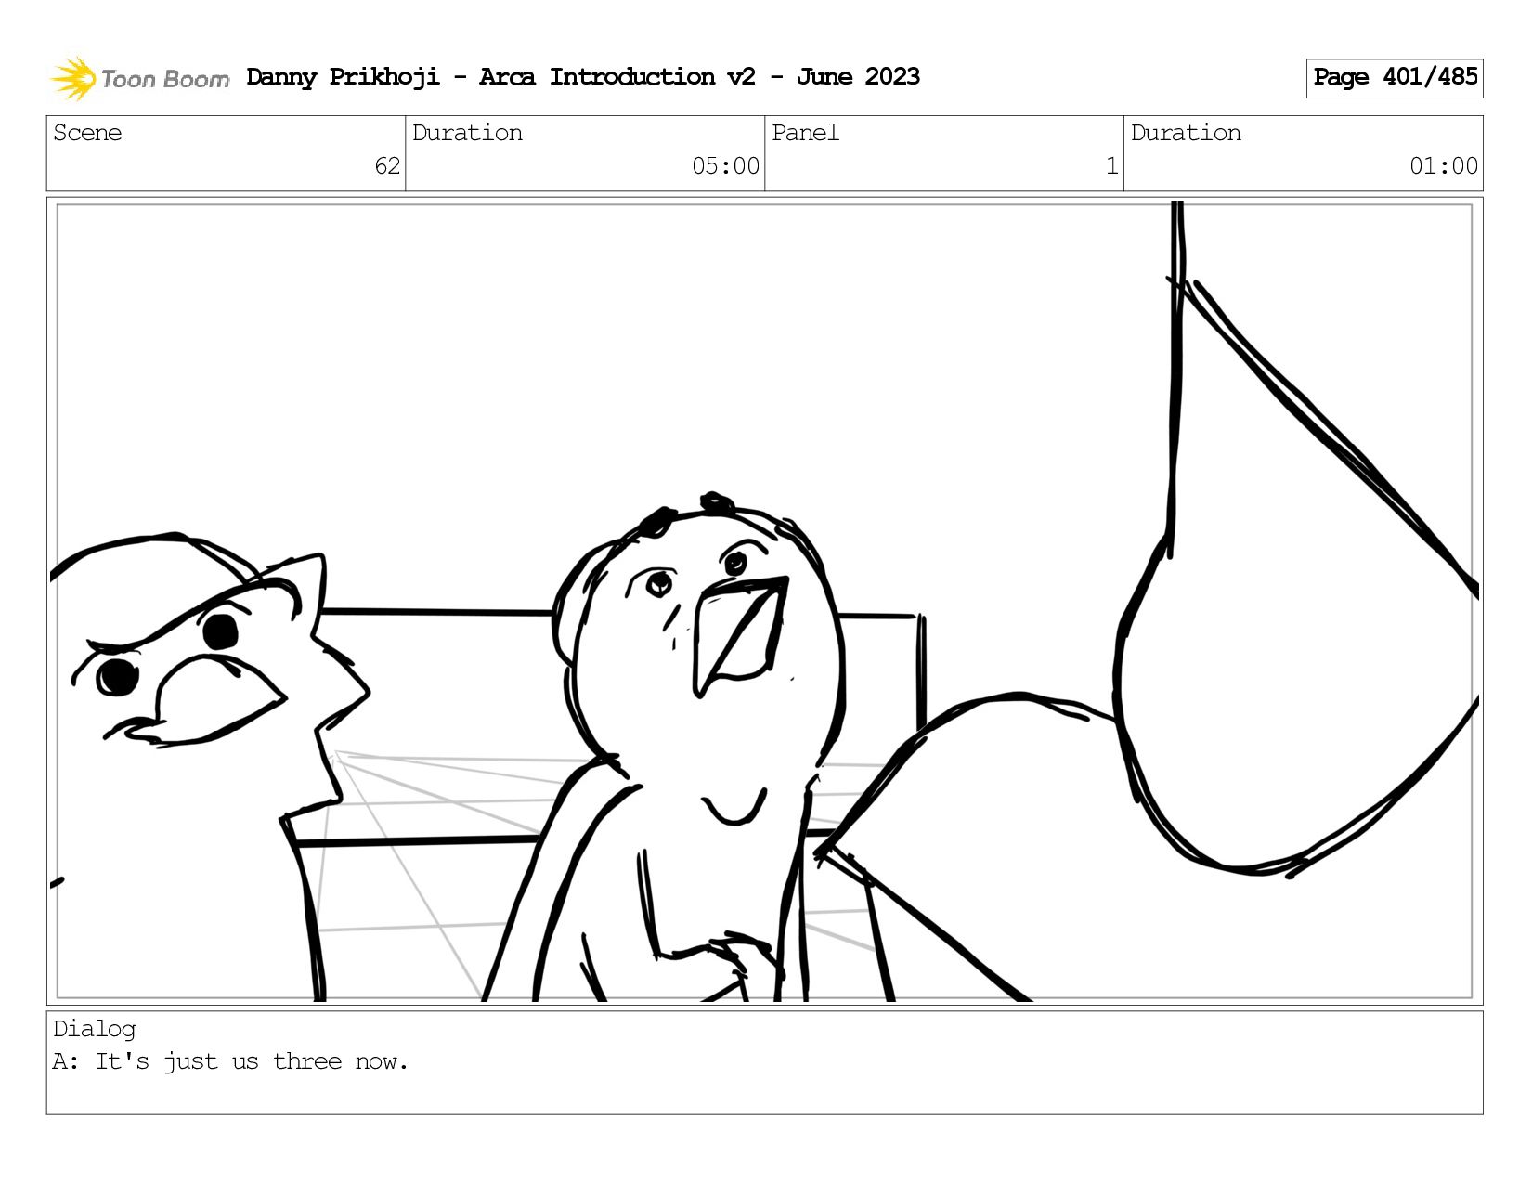Select the scene duration value '05:00'
Screen dimensions: 1532x1184
[725, 166]
